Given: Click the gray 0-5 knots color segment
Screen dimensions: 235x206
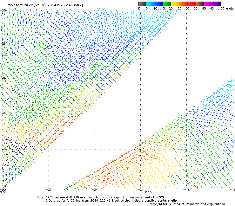Looking at the screenshot, I should tap(142, 4).
